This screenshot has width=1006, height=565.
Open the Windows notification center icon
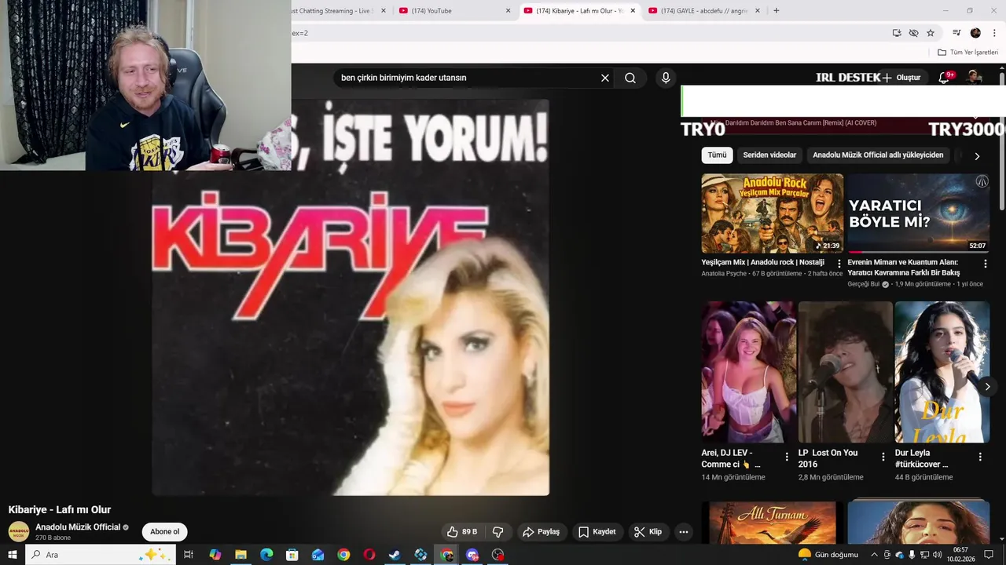989,555
